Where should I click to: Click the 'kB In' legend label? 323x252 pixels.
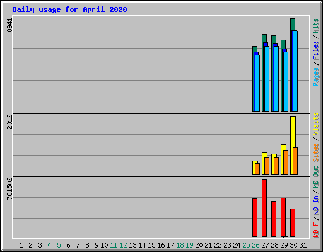315,205
